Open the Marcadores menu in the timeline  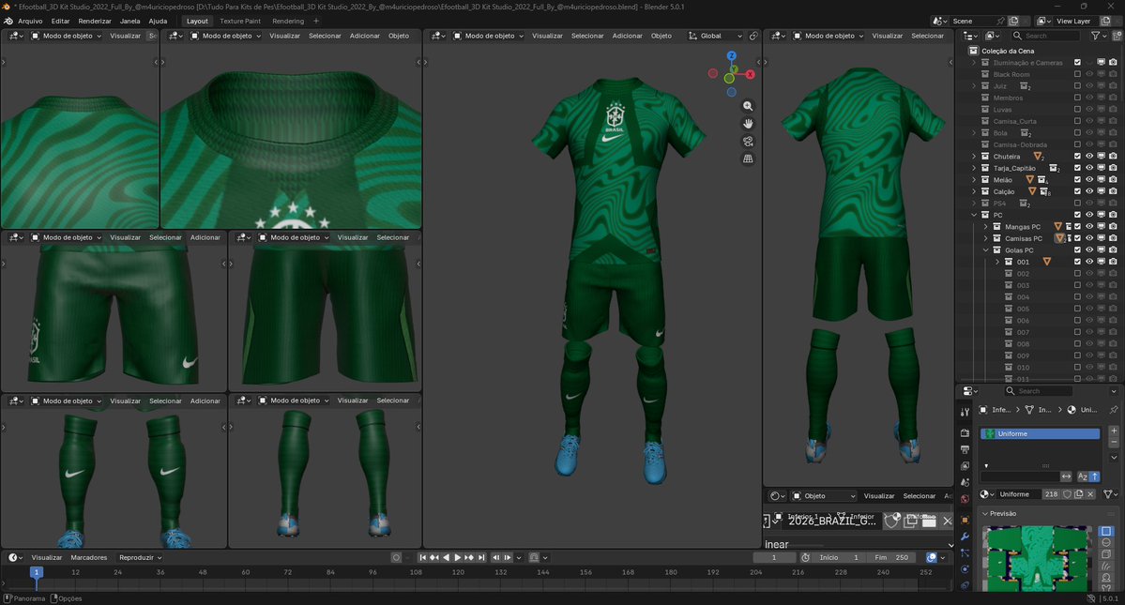[x=89, y=558]
